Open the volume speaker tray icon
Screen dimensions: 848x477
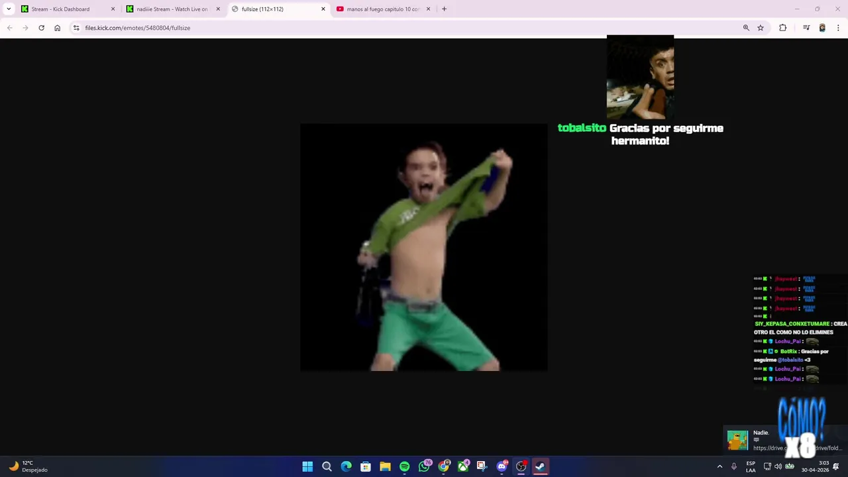778,466
